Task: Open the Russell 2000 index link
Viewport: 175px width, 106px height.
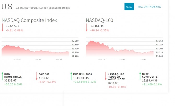Action: point(82,74)
